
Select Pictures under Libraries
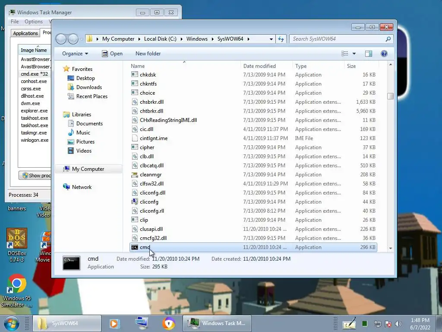pos(85,142)
